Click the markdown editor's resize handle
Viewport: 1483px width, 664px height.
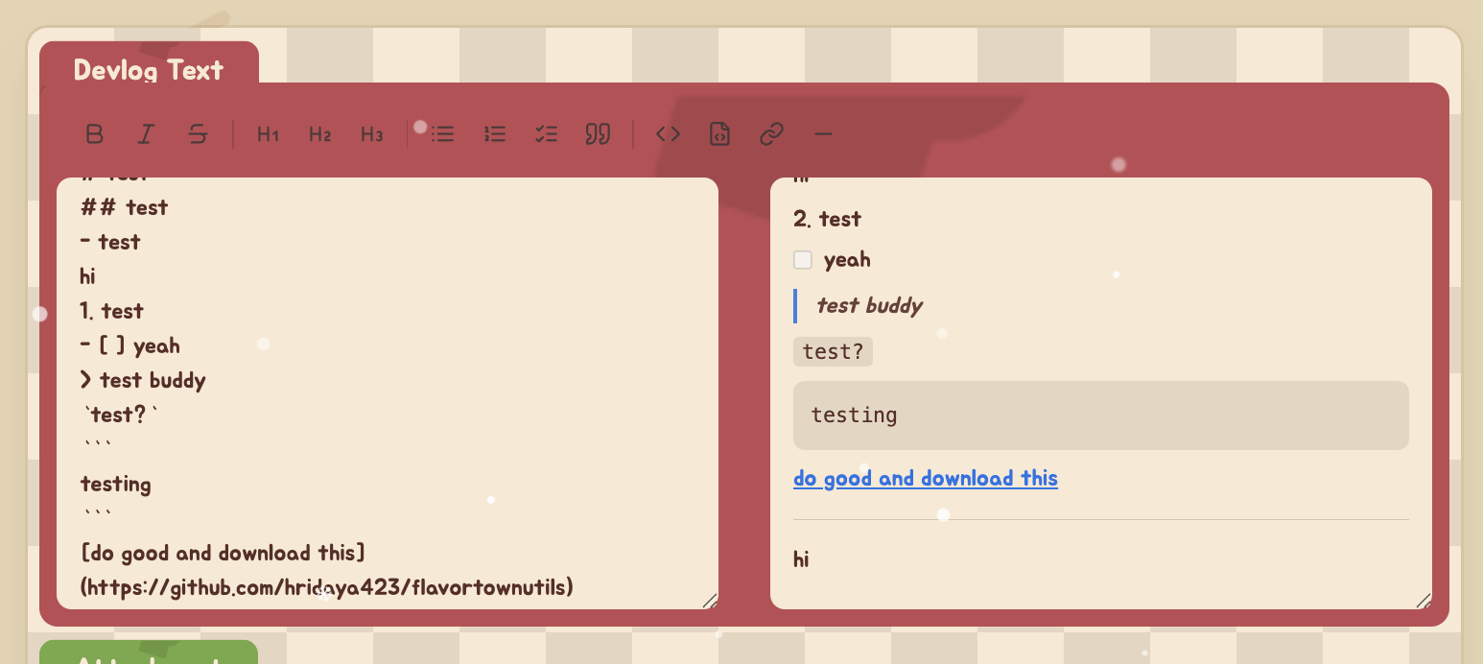click(710, 601)
